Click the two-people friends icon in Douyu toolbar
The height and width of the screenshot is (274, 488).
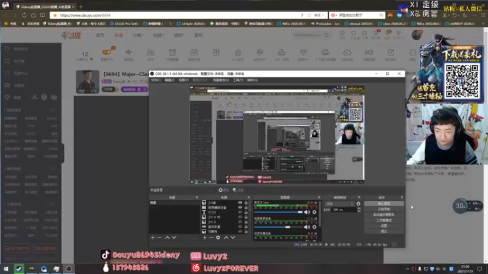coord(150,52)
